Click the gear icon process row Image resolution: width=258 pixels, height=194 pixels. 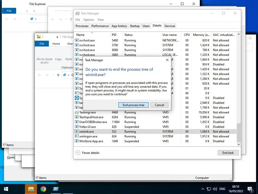click(x=77, y=98)
